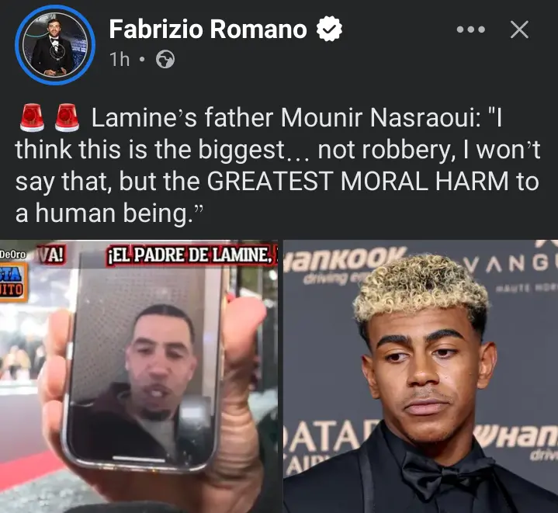
Task: Click the blue verified badge icon
Action: (x=329, y=29)
